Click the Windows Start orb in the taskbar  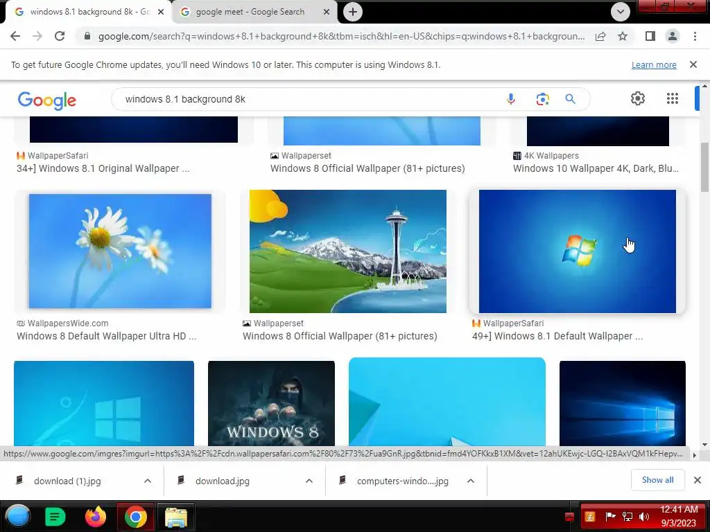18,516
